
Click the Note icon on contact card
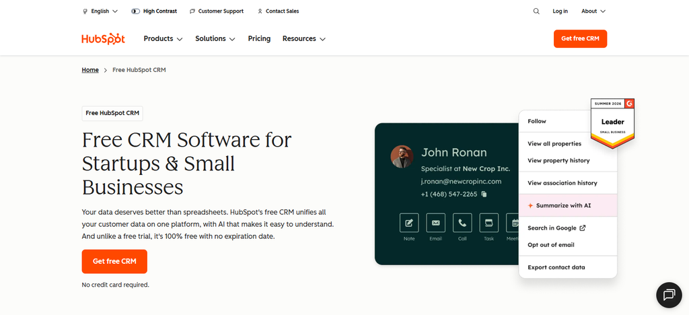coord(409,223)
